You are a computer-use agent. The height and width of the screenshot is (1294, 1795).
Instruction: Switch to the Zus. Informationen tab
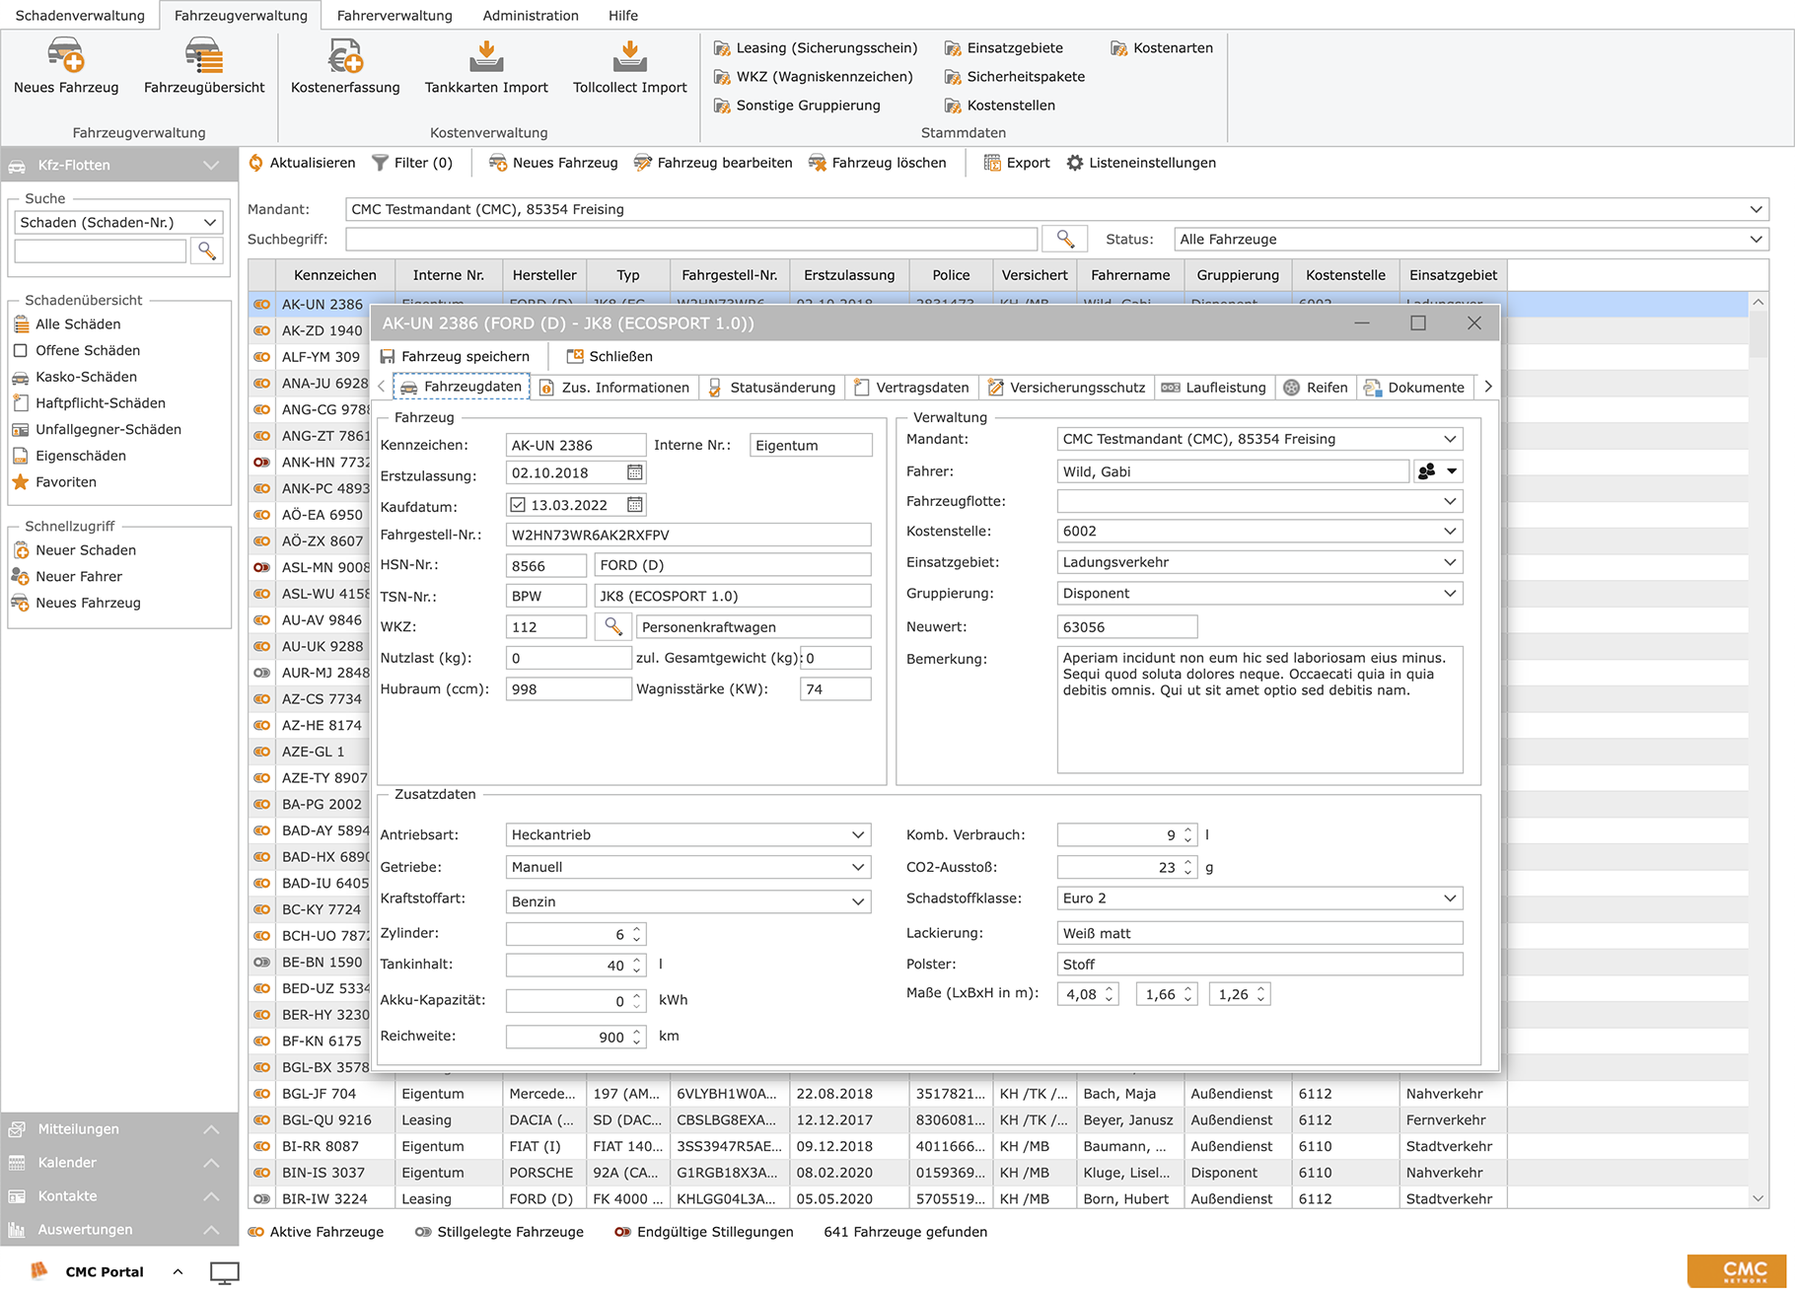[614, 387]
